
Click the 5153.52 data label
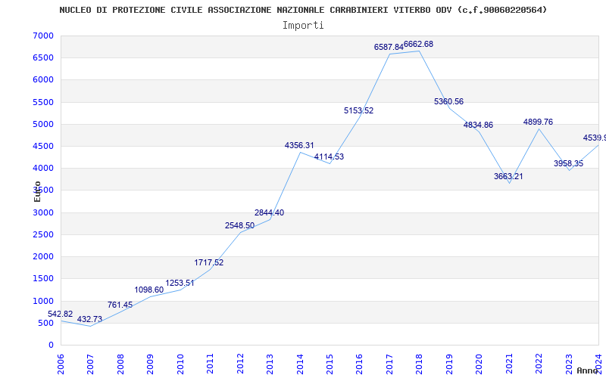[x=358, y=110]
